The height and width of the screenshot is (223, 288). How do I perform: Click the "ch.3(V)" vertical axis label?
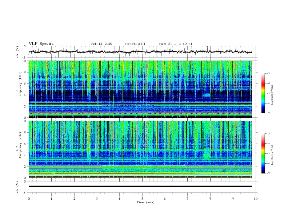tap(17, 187)
